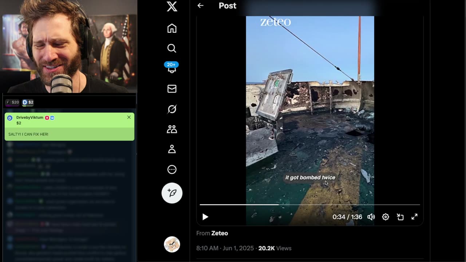The image size is (466, 262).
Task: Open the More circle menu icon
Action: point(172,170)
